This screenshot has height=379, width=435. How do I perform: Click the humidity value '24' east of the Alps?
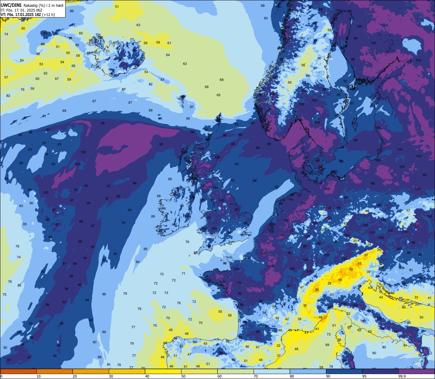coord(379,250)
